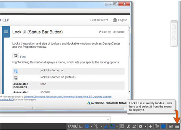Select the text 'LOCKUI' in table
181x130 pixels.
point(45,92)
